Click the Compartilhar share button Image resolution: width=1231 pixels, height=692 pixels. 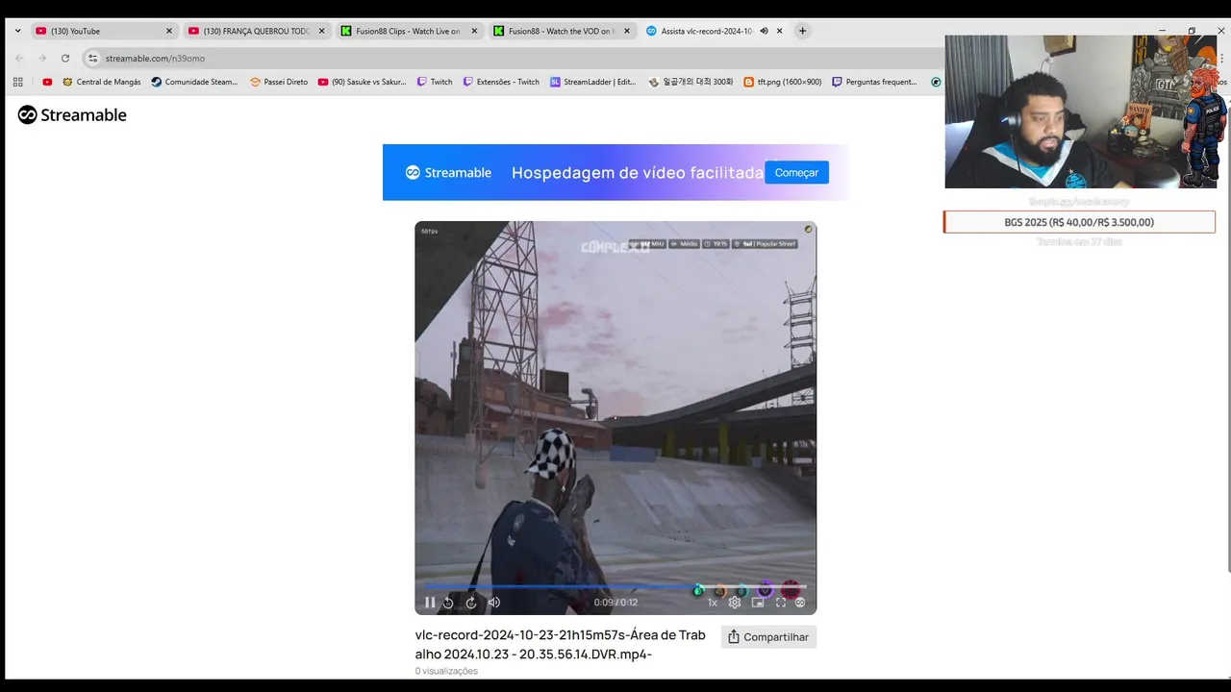click(768, 637)
